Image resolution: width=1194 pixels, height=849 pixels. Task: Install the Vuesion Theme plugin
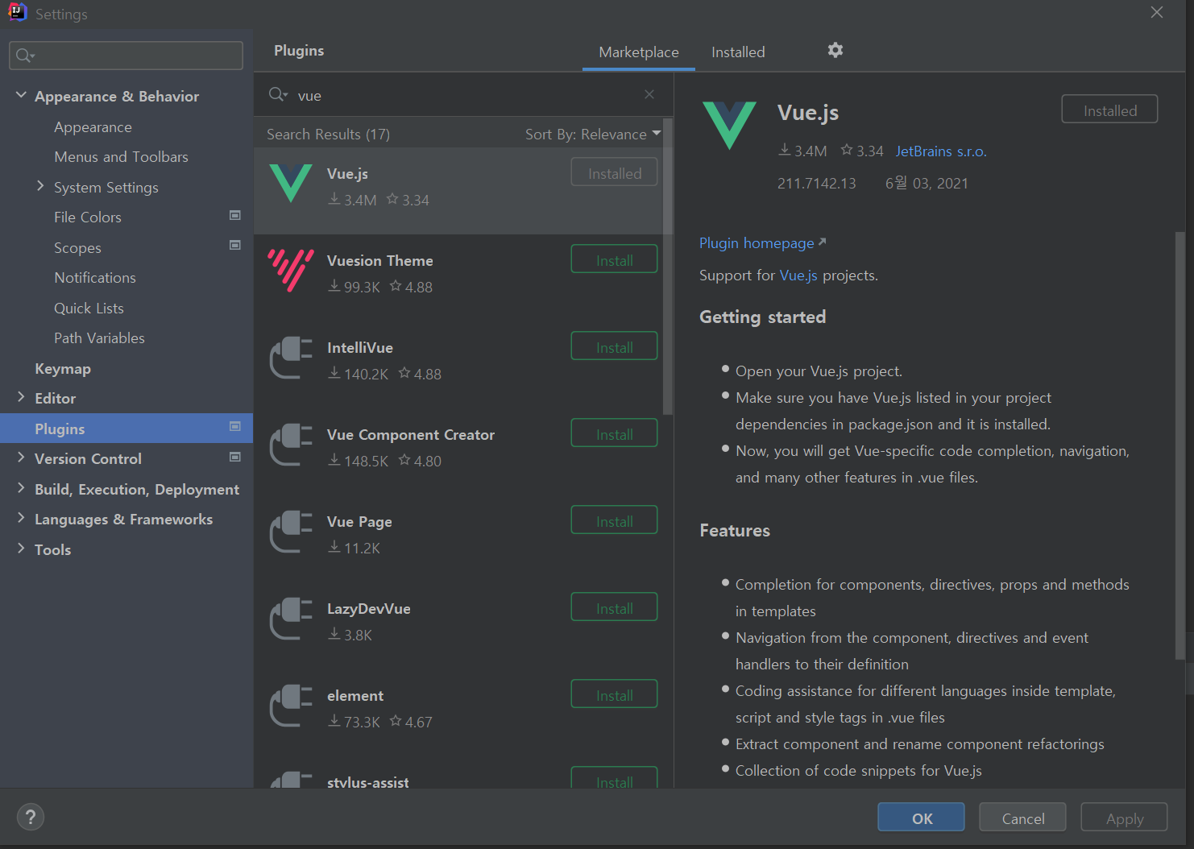tap(614, 259)
